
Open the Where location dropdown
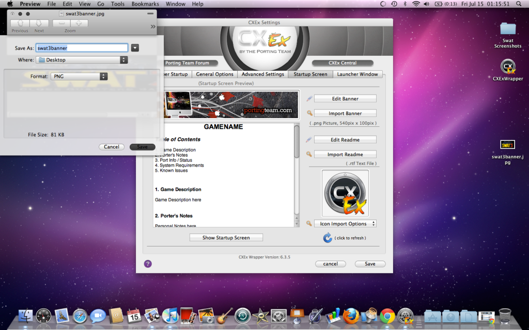pyautogui.click(x=82, y=60)
